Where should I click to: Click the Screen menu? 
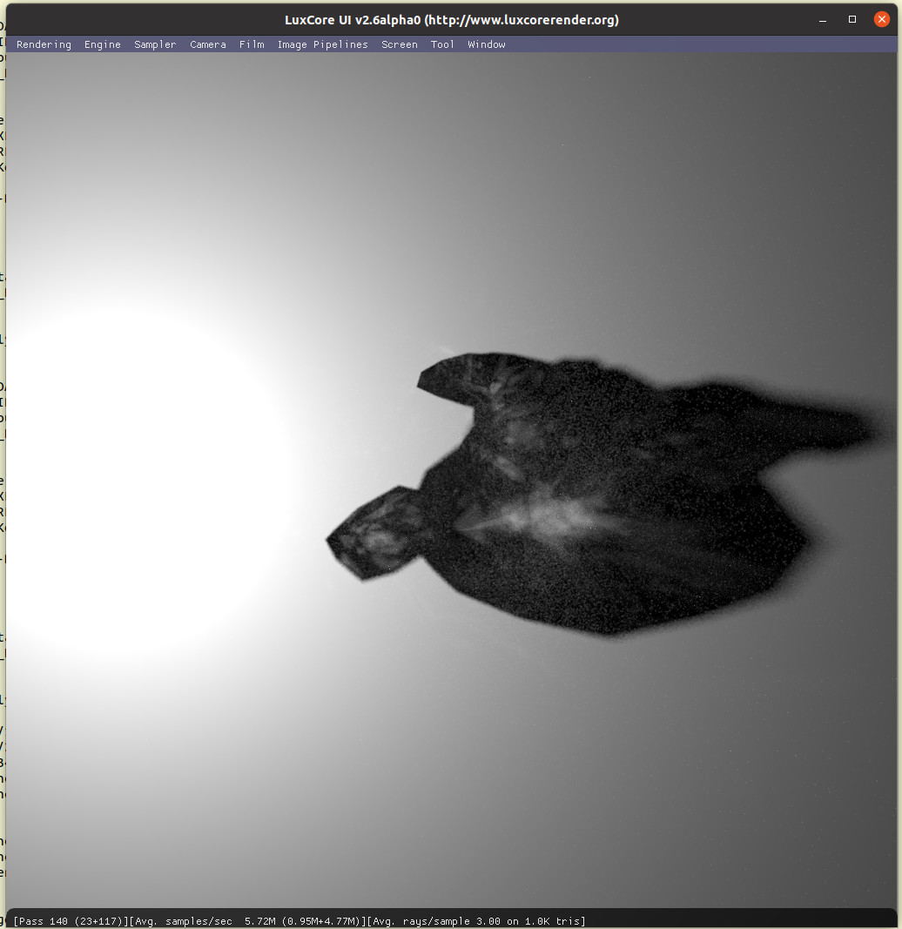click(x=400, y=44)
